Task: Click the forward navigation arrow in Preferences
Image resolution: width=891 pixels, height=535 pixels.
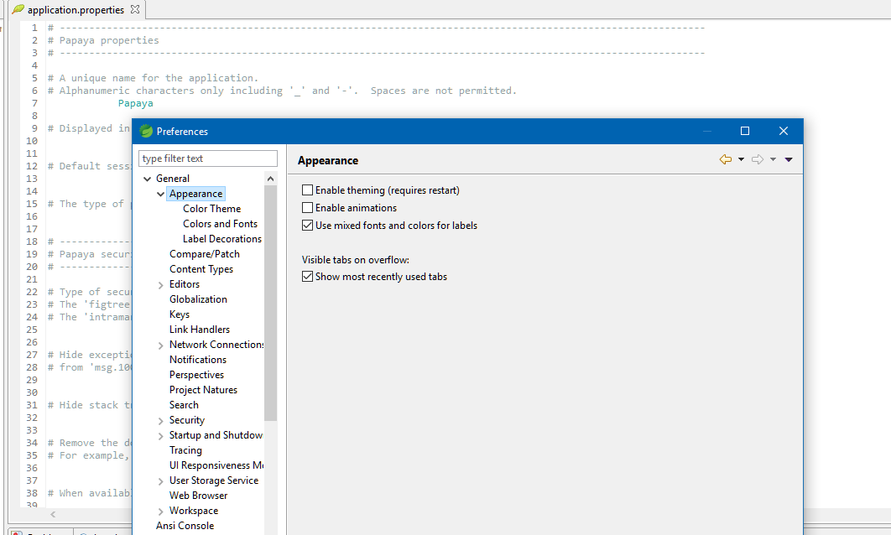Action: 757,159
